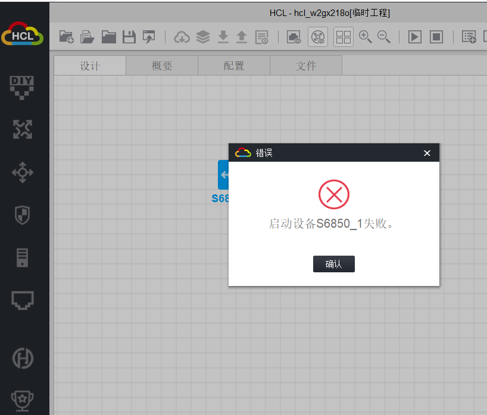Select the blue S6850 switch device

[x=223, y=175]
